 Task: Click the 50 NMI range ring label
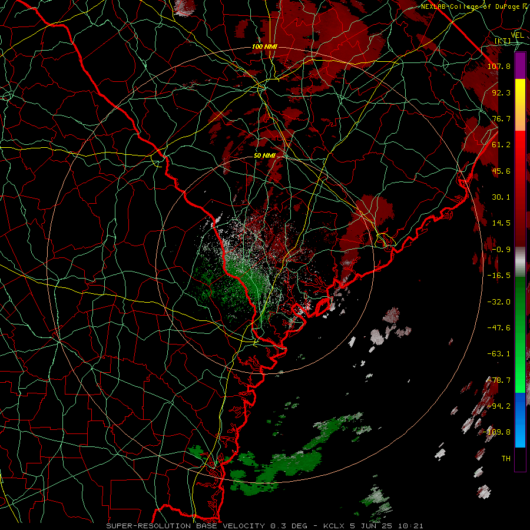point(264,155)
